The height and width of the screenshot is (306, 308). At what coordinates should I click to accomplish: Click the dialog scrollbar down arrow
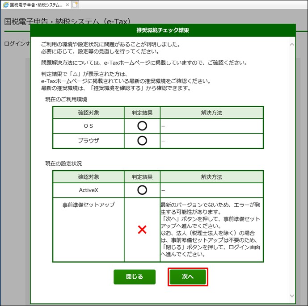292,296
